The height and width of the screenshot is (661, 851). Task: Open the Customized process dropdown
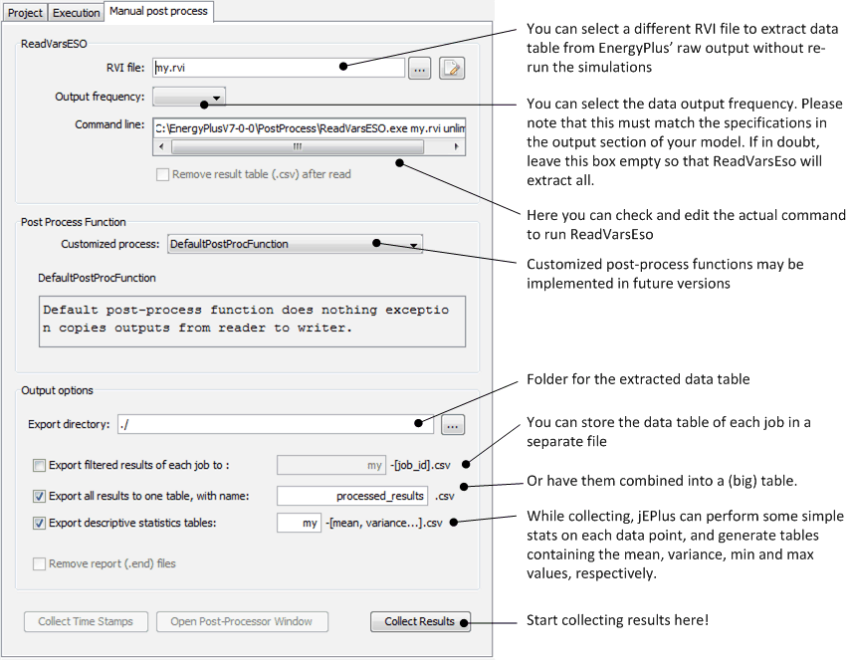coord(295,244)
